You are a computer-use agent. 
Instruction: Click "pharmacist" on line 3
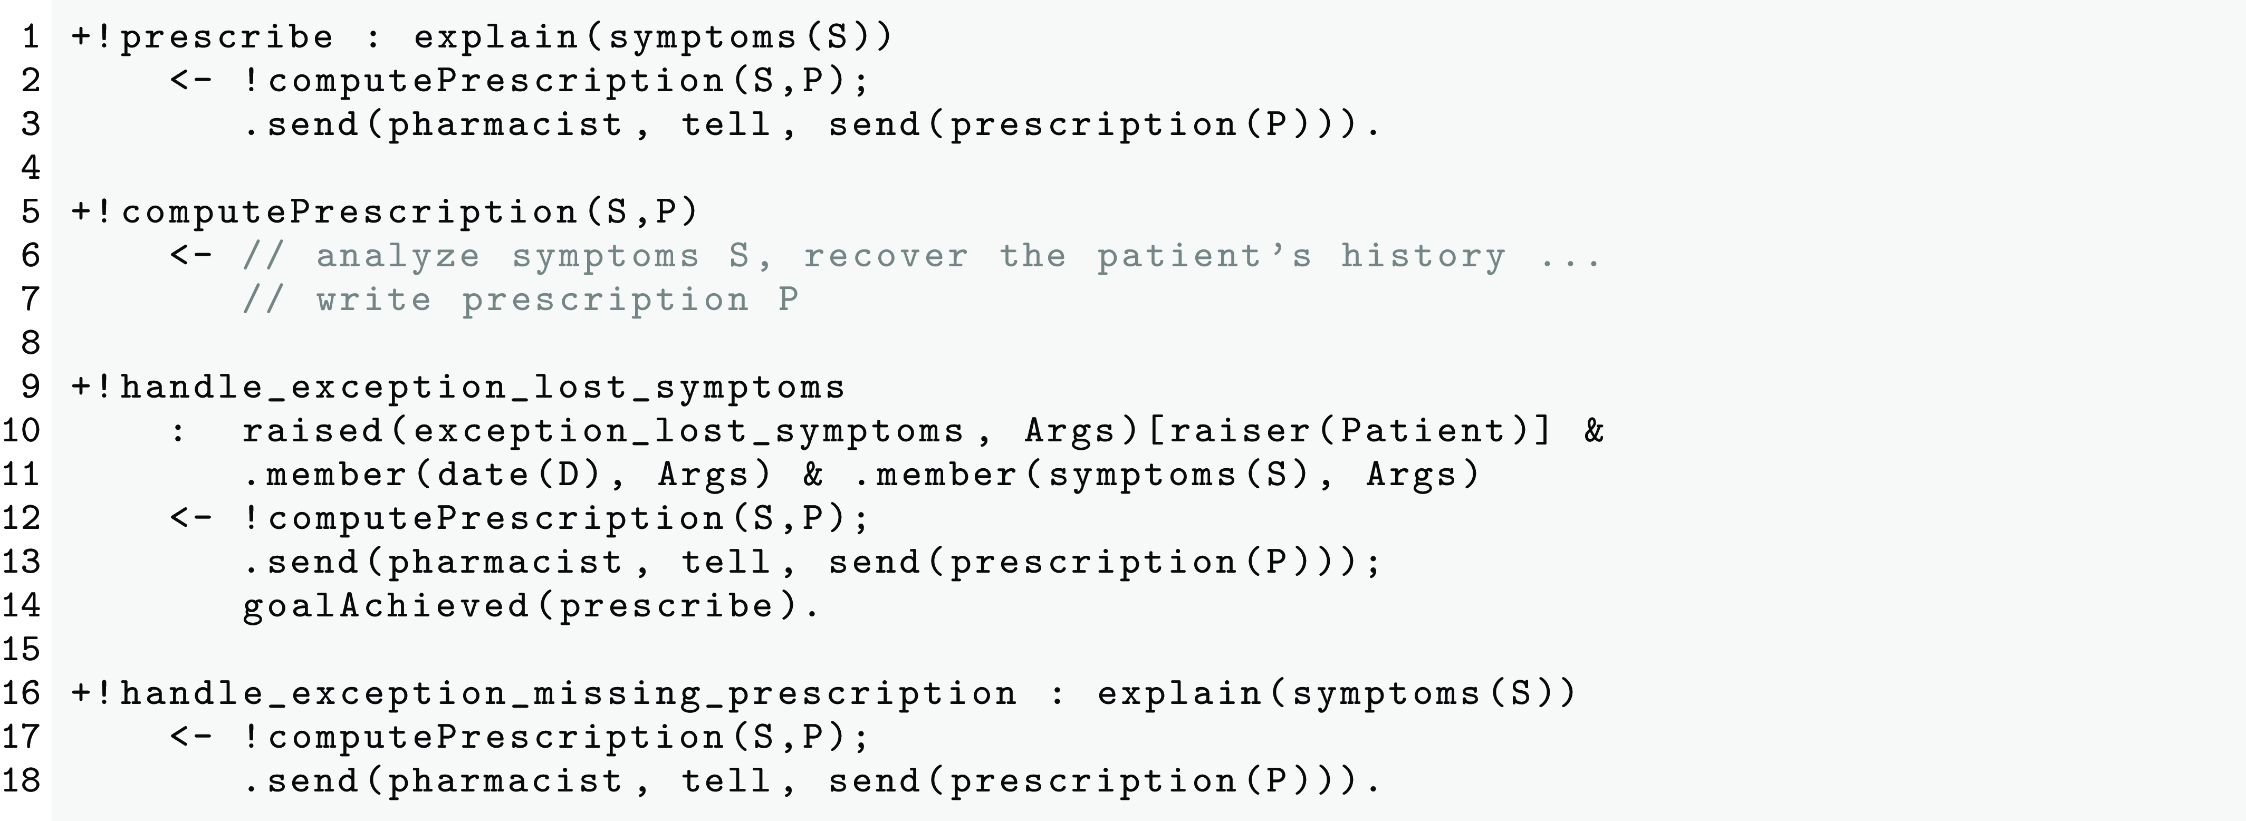(506, 124)
